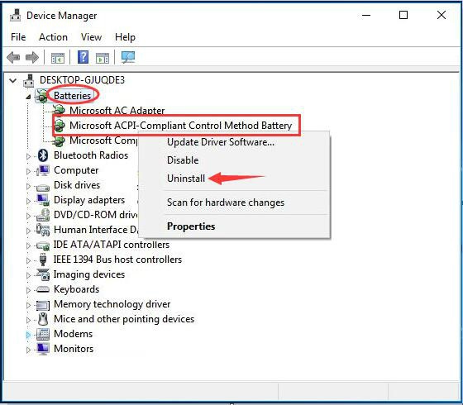
Task: Select the Memory technology driver item
Action: tap(112, 304)
